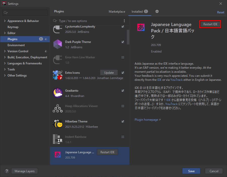Viewport: 227px width, 177px height.
Task: Click the layer marker beside Plugins
Action: [x=46, y=39]
